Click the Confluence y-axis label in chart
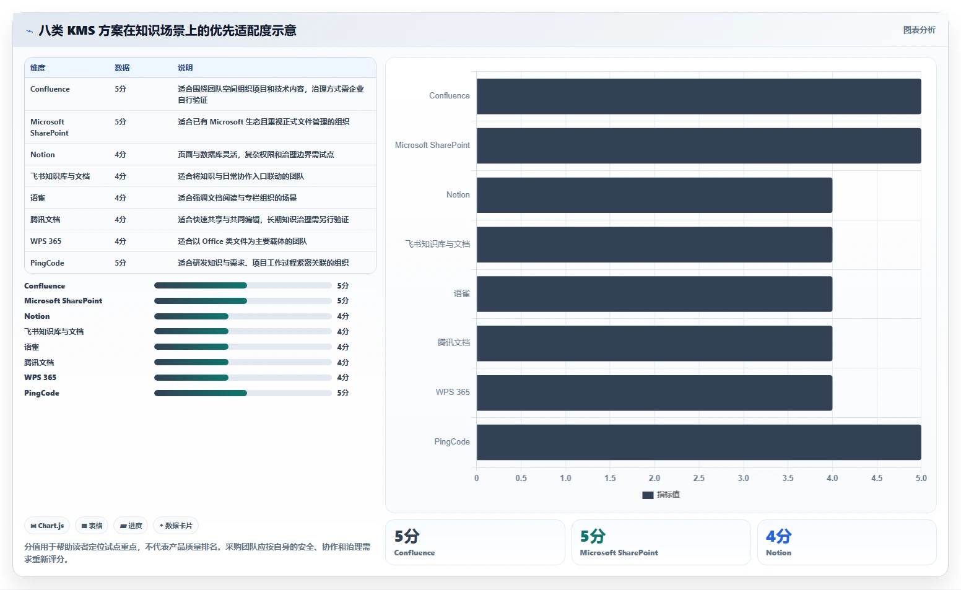This screenshot has width=961, height=590. point(450,96)
